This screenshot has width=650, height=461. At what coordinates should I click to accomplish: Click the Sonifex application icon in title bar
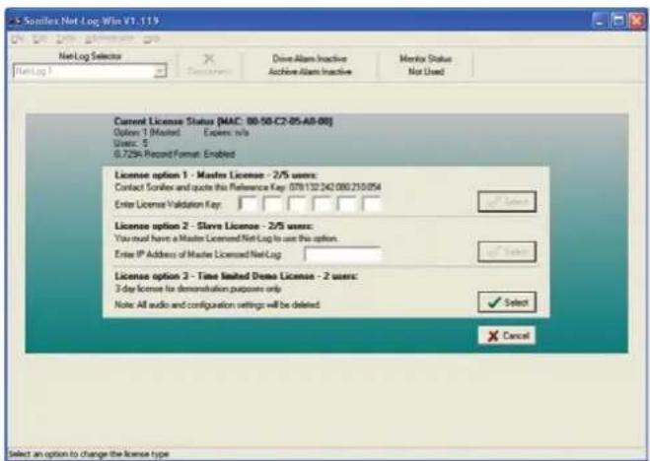(16, 21)
